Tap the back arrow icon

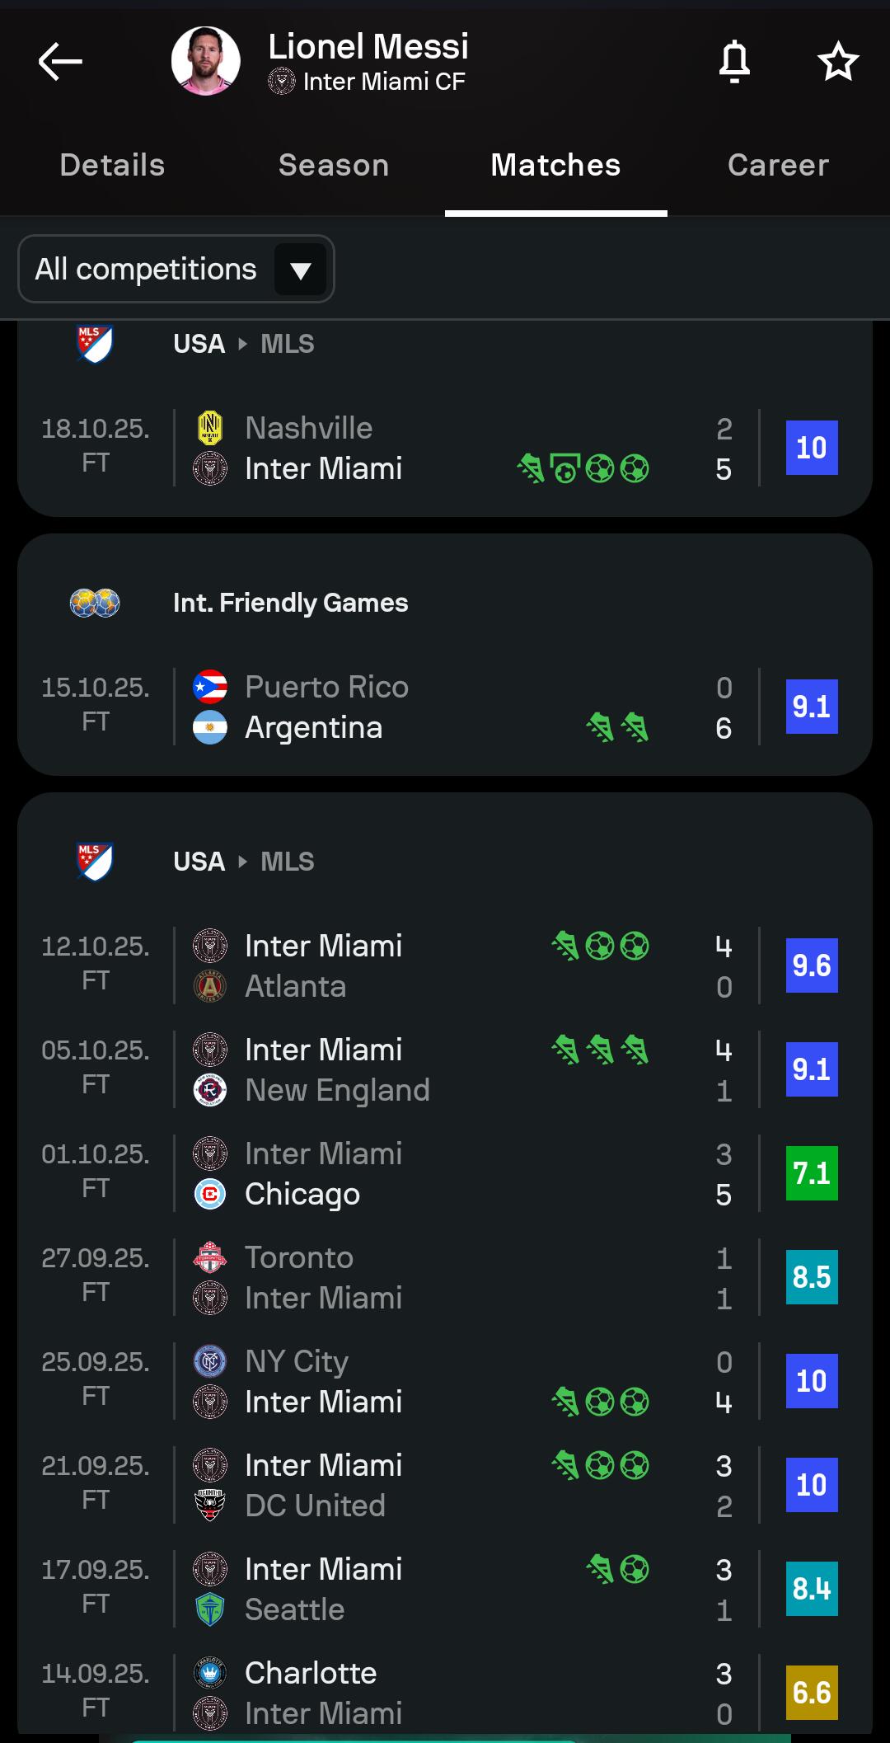pos(60,62)
